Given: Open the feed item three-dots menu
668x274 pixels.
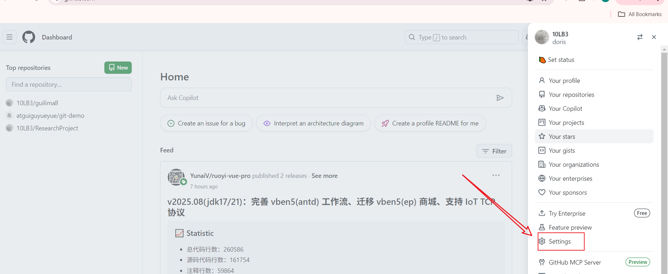Looking at the screenshot, I should pyautogui.click(x=496, y=175).
